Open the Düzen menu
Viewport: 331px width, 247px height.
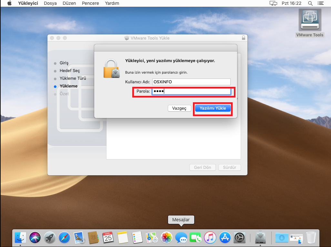[69, 3]
